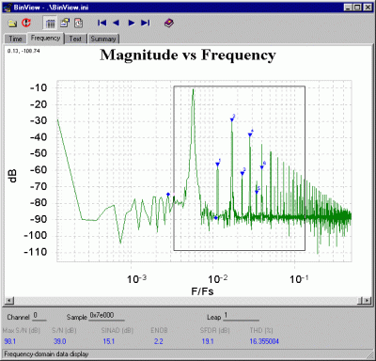Click the Magnitude vs Frequency title
This screenshot has width=376, height=361.
pos(188,55)
